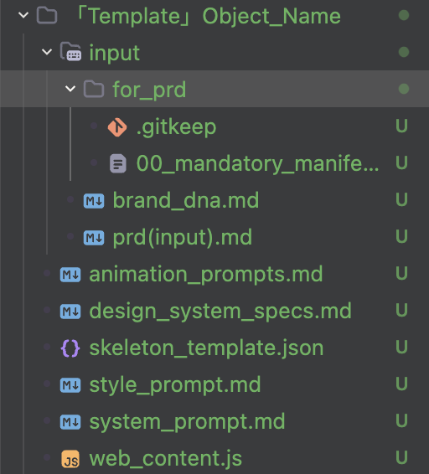Open system_prompt.md
The image size is (429, 474).
(x=187, y=422)
